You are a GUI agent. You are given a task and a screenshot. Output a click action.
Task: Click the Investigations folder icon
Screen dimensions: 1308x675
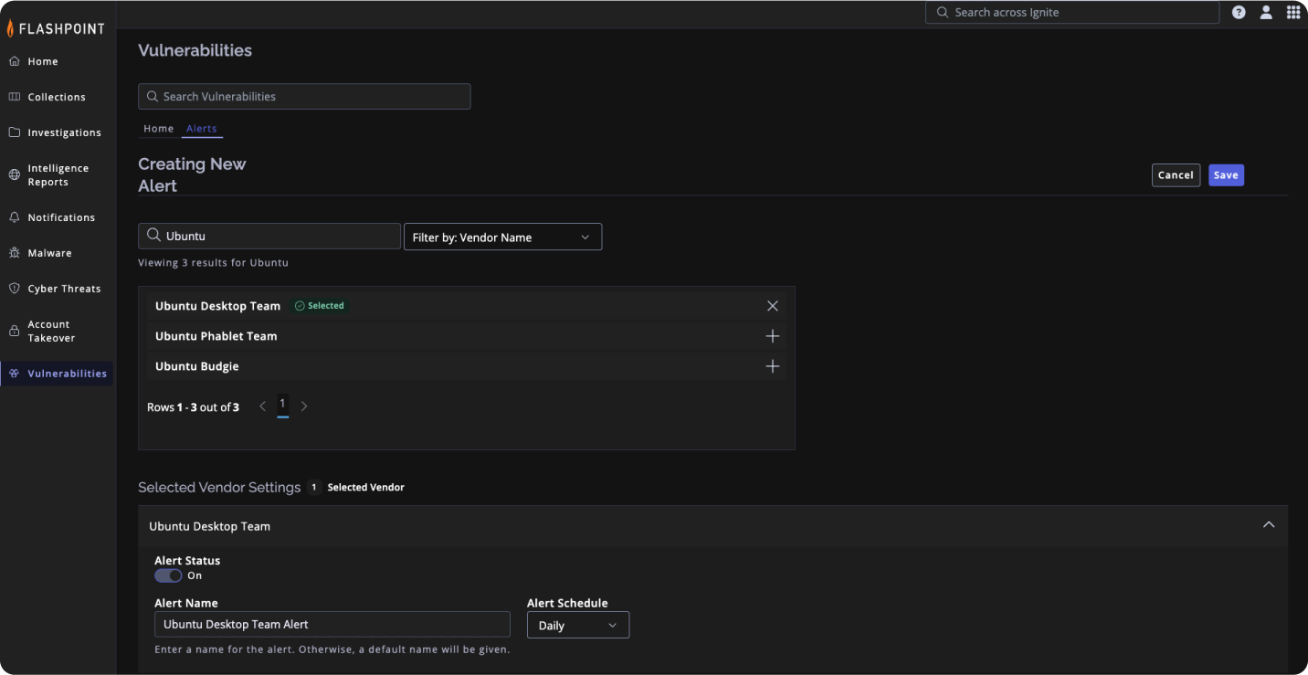(x=14, y=132)
